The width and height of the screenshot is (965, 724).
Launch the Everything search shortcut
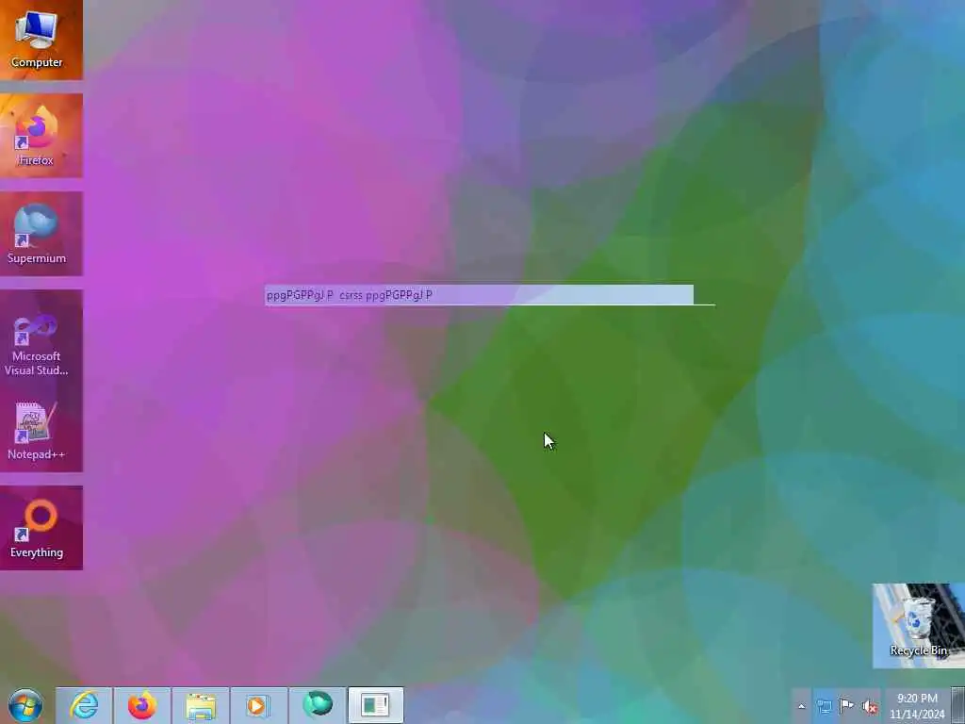[x=37, y=528]
